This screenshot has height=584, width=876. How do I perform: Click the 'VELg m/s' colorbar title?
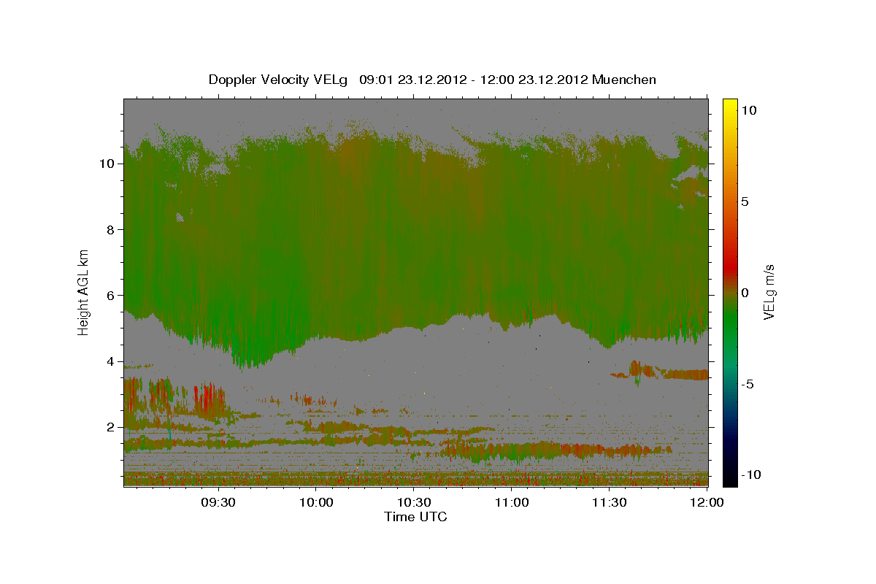tap(769, 292)
